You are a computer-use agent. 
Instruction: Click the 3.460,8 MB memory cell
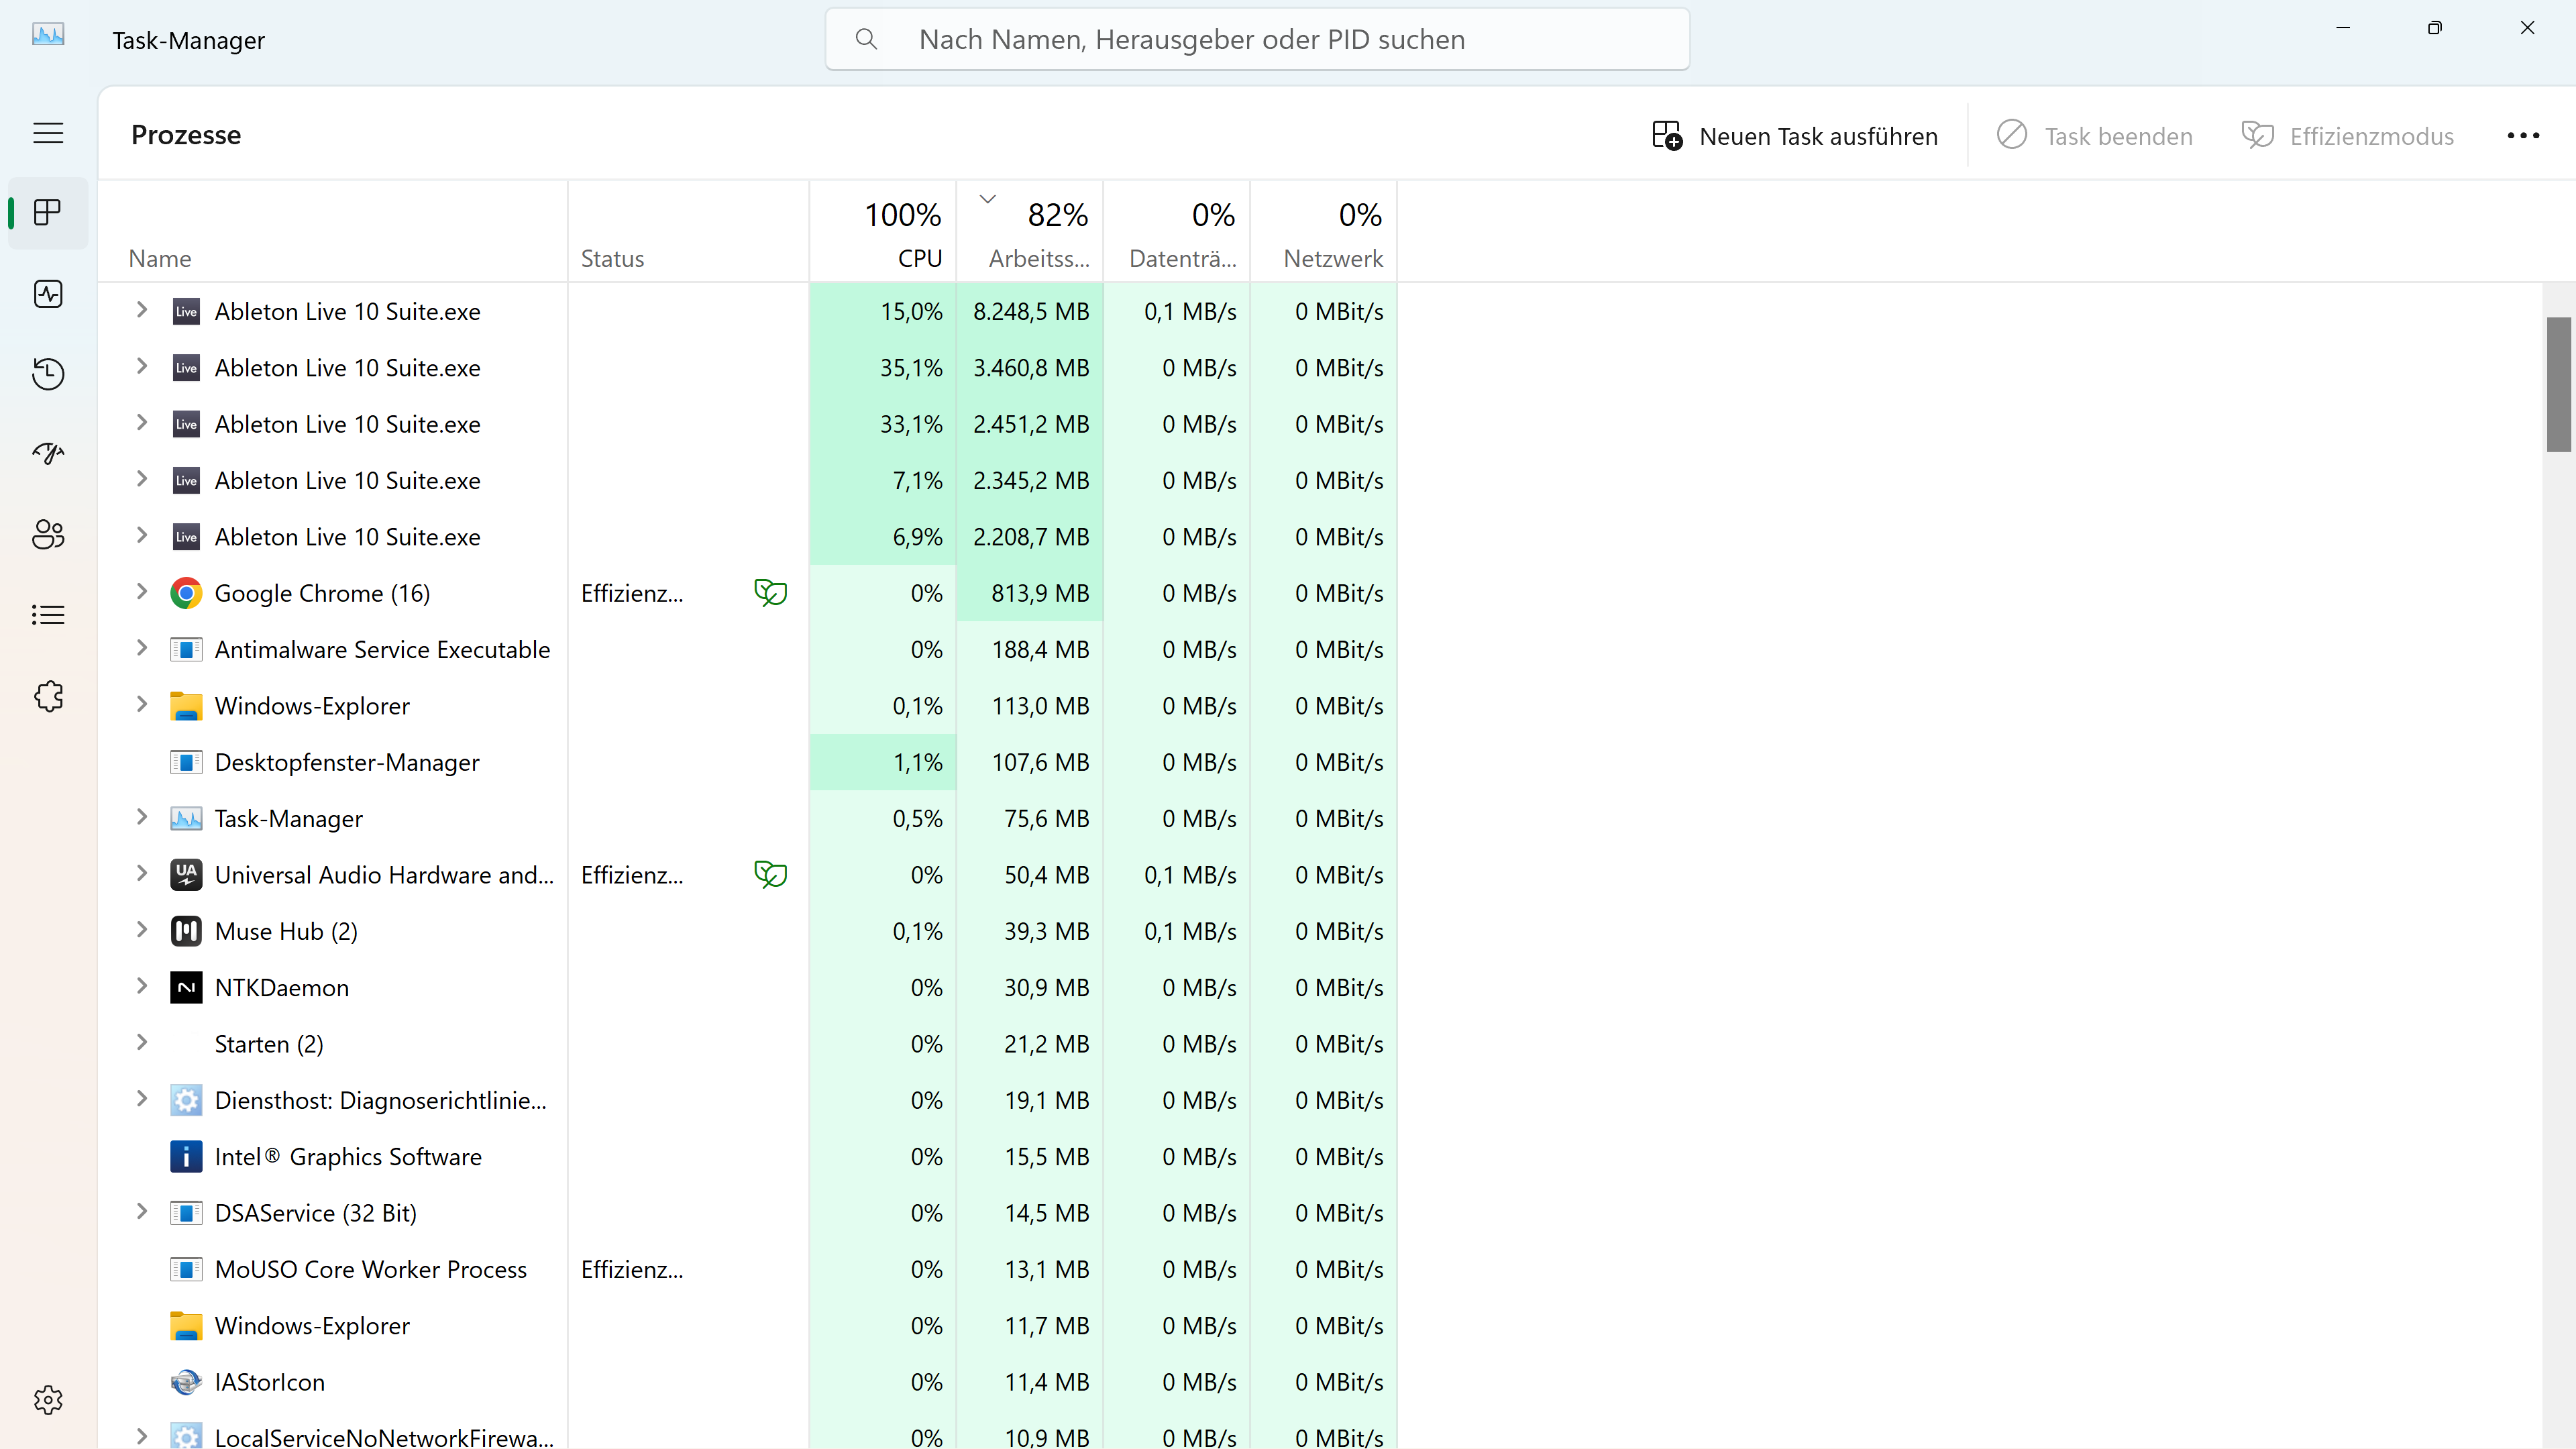(x=1030, y=368)
